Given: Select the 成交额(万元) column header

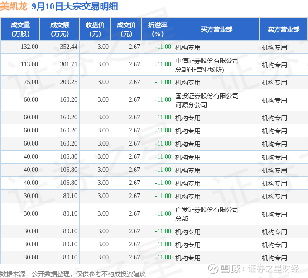Looking at the screenshot, I should pyautogui.click(x=60, y=29).
